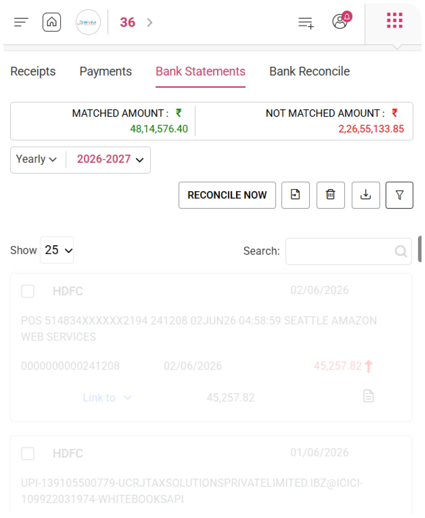Open the Bank Reconcile tab

309,71
